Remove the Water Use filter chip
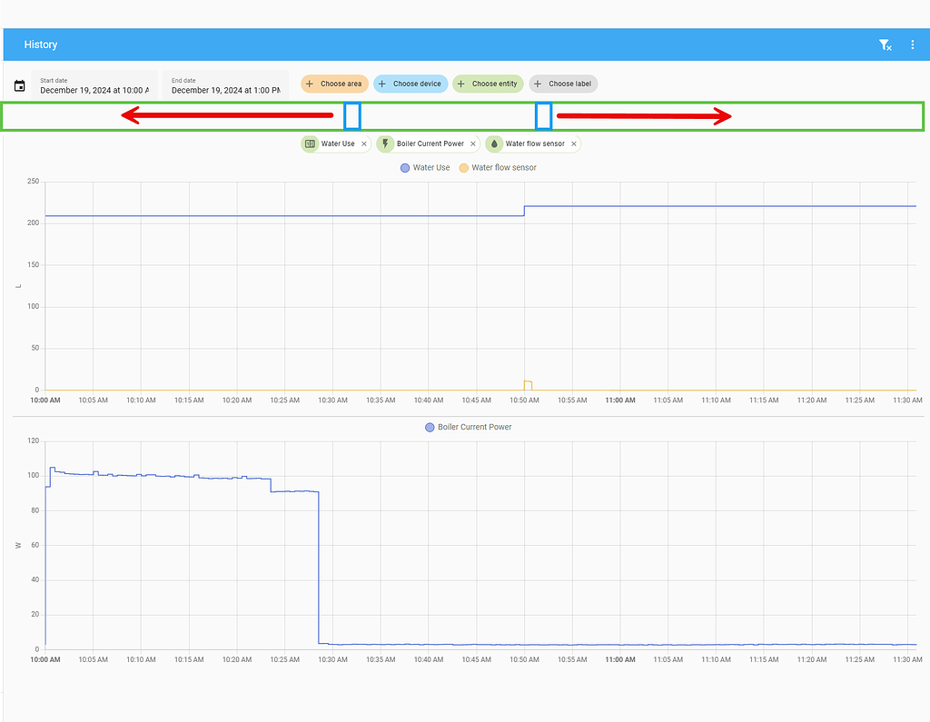The height and width of the screenshot is (722, 930). tap(363, 143)
